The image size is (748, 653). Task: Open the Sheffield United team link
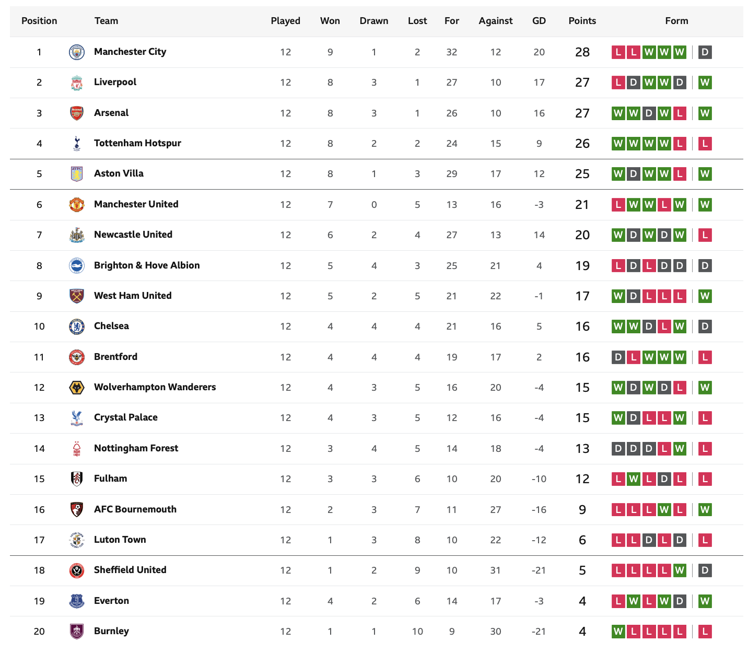pyautogui.click(x=130, y=570)
